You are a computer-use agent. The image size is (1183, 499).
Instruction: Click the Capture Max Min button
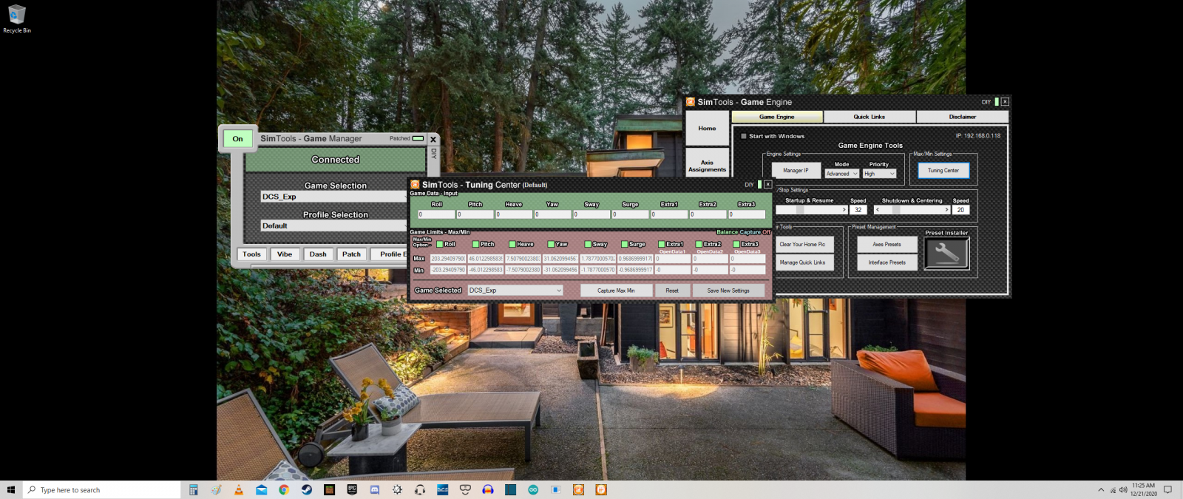click(616, 291)
